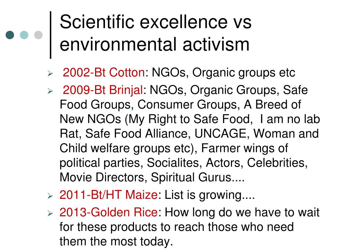Select the arrow bullet before 2011-Bt/HT Maize
The width and height of the screenshot is (337, 252).
(50, 196)
